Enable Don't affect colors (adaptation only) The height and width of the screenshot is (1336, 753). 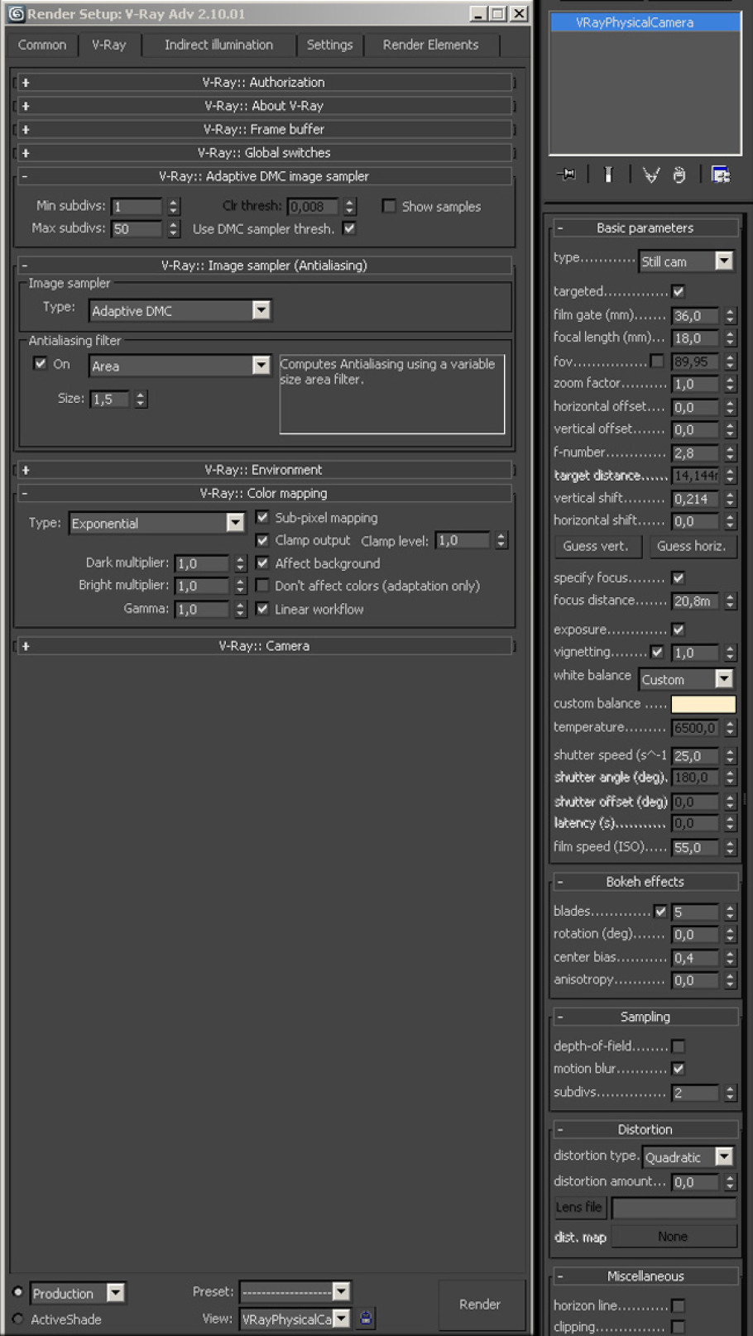pos(262,586)
